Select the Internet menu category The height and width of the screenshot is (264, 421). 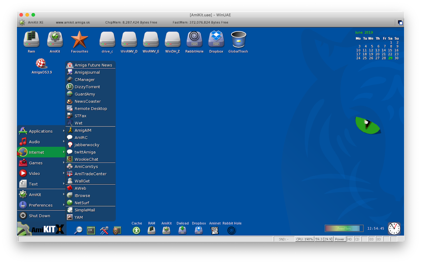pyautogui.click(x=41, y=152)
